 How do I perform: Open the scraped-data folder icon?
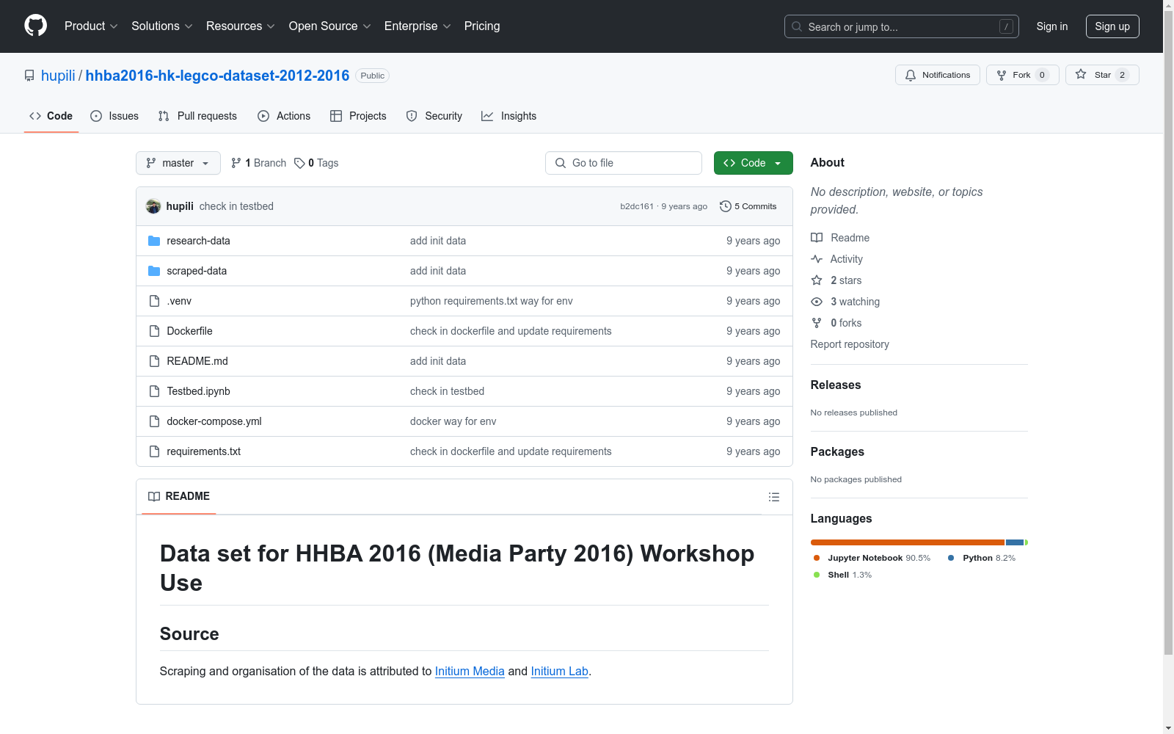click(154, 271)
